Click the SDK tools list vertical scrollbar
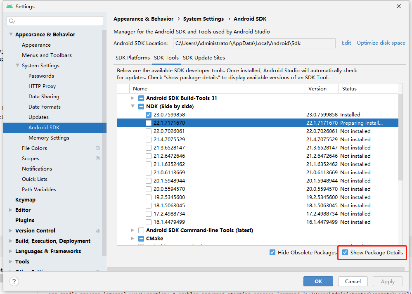The width and height of the screenshot is (412, 294). pyautogui.click(x=400, y=137)
